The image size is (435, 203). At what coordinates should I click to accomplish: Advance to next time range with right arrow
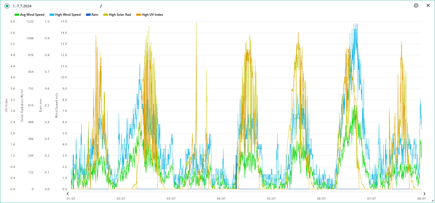[425, 194]
